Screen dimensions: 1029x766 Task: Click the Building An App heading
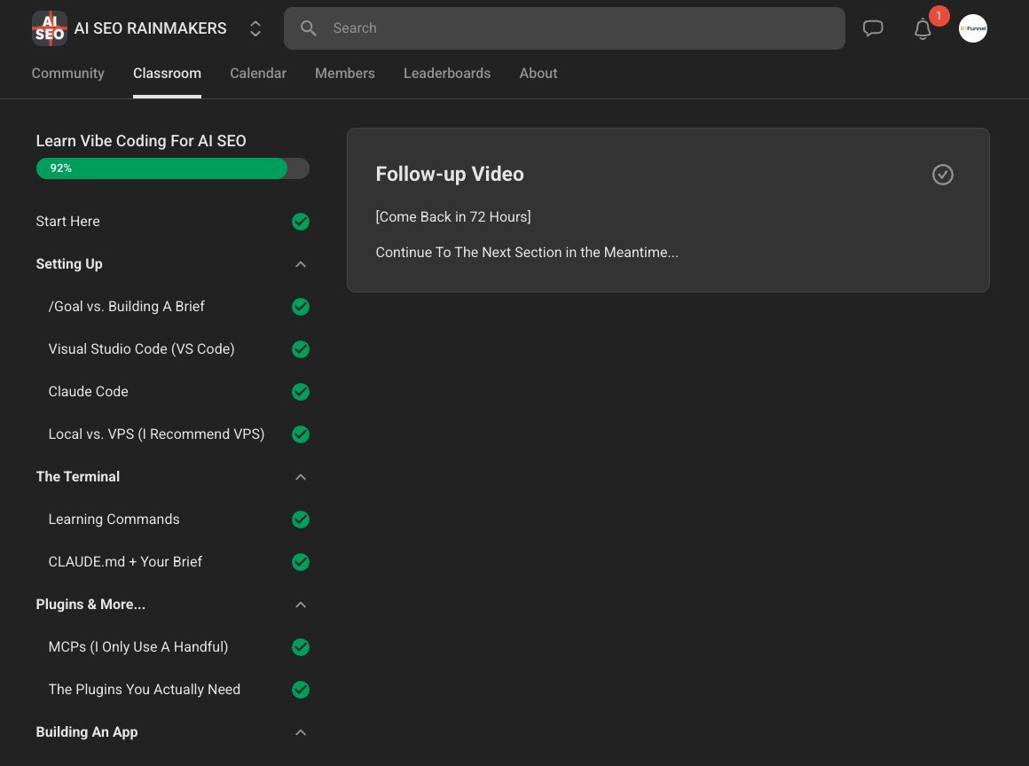click(x=87, y=732)
